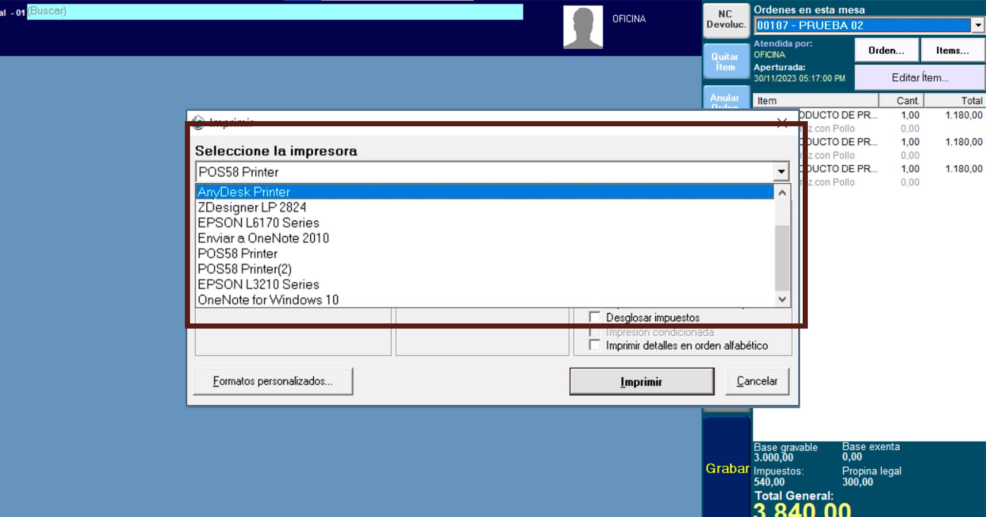
Task: Collapse the printer selection dropdown arrow
Action: click(x=781, y=172)
